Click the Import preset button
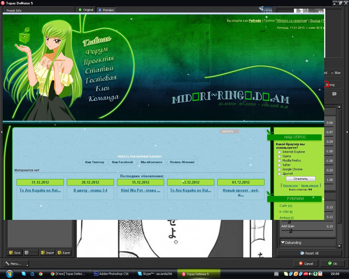This screenshot has width=349, height=279. [47, 253]
